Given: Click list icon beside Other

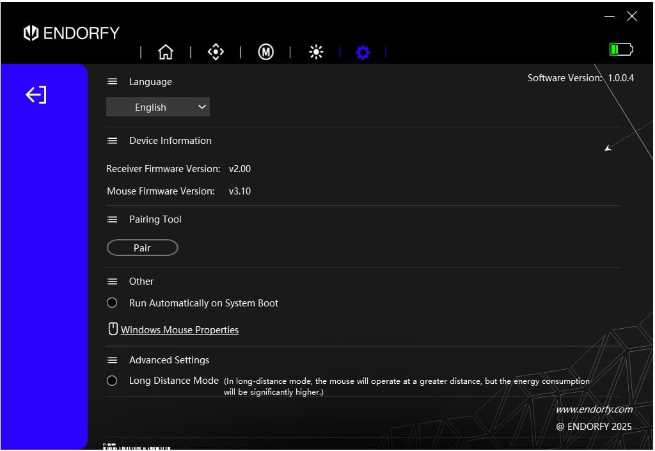Looking at the screenshot, I should [112, 281].
